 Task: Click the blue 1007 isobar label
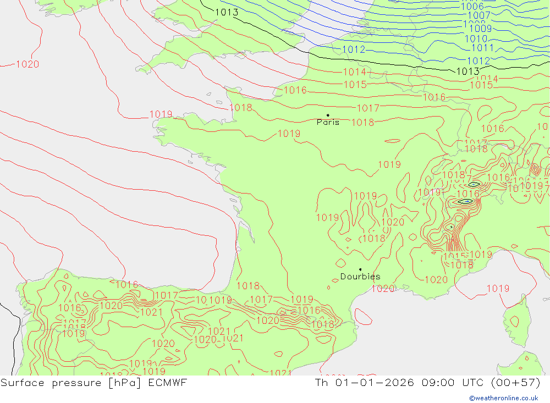point(479,15)
